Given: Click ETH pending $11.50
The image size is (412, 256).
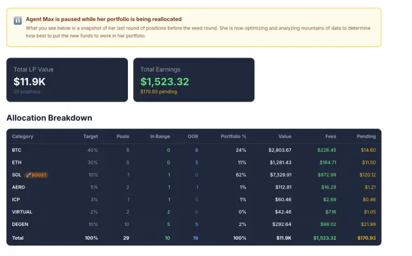Looking at the screenshot, I should click(369, 162).
